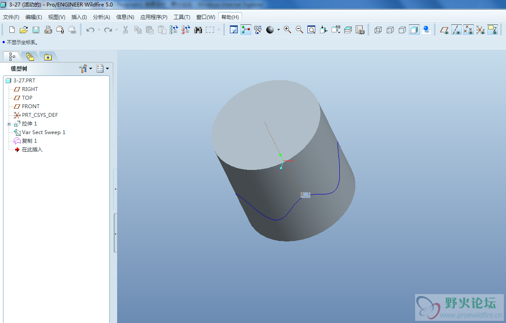Click the appearance gallery sphere icon

pyautogui.click(x=270, y=30)
